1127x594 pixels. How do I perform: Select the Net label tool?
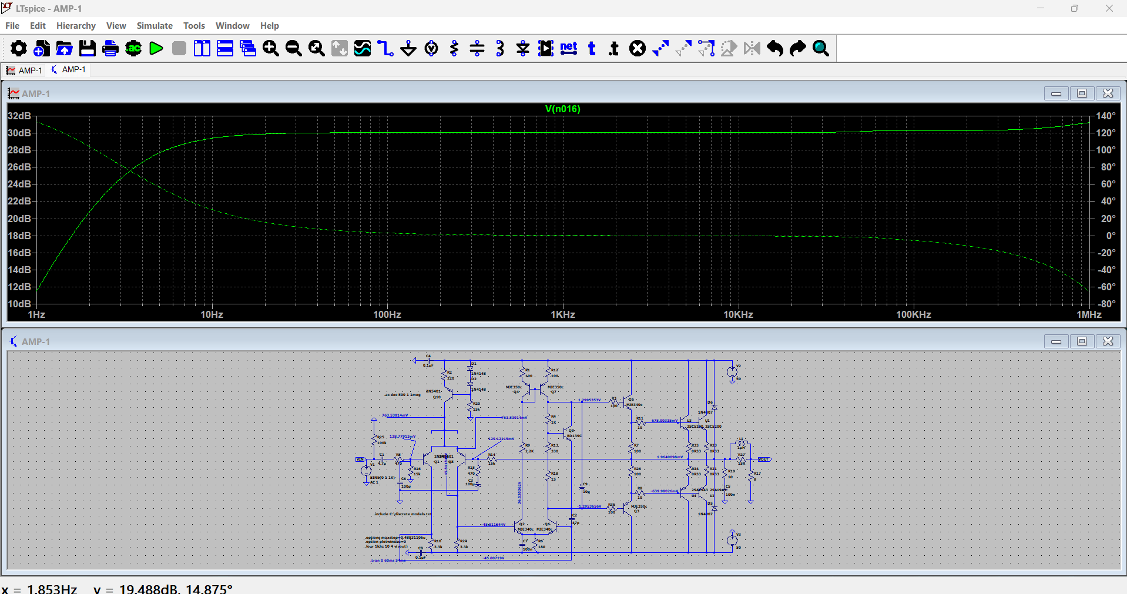[569, 48]
